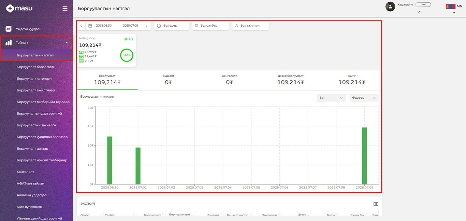The width and height of the screenshot is (466, 221).
Task: Collapse the Тайлан menu section
Action: coord(67,43)
